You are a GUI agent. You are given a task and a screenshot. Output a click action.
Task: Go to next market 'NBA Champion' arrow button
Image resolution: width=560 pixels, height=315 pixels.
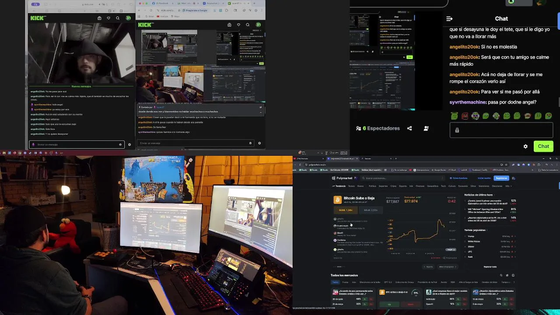[x=447, y=267]
